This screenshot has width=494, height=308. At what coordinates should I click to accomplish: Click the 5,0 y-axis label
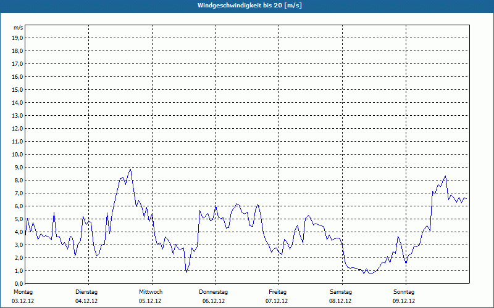tap(19, 219)
